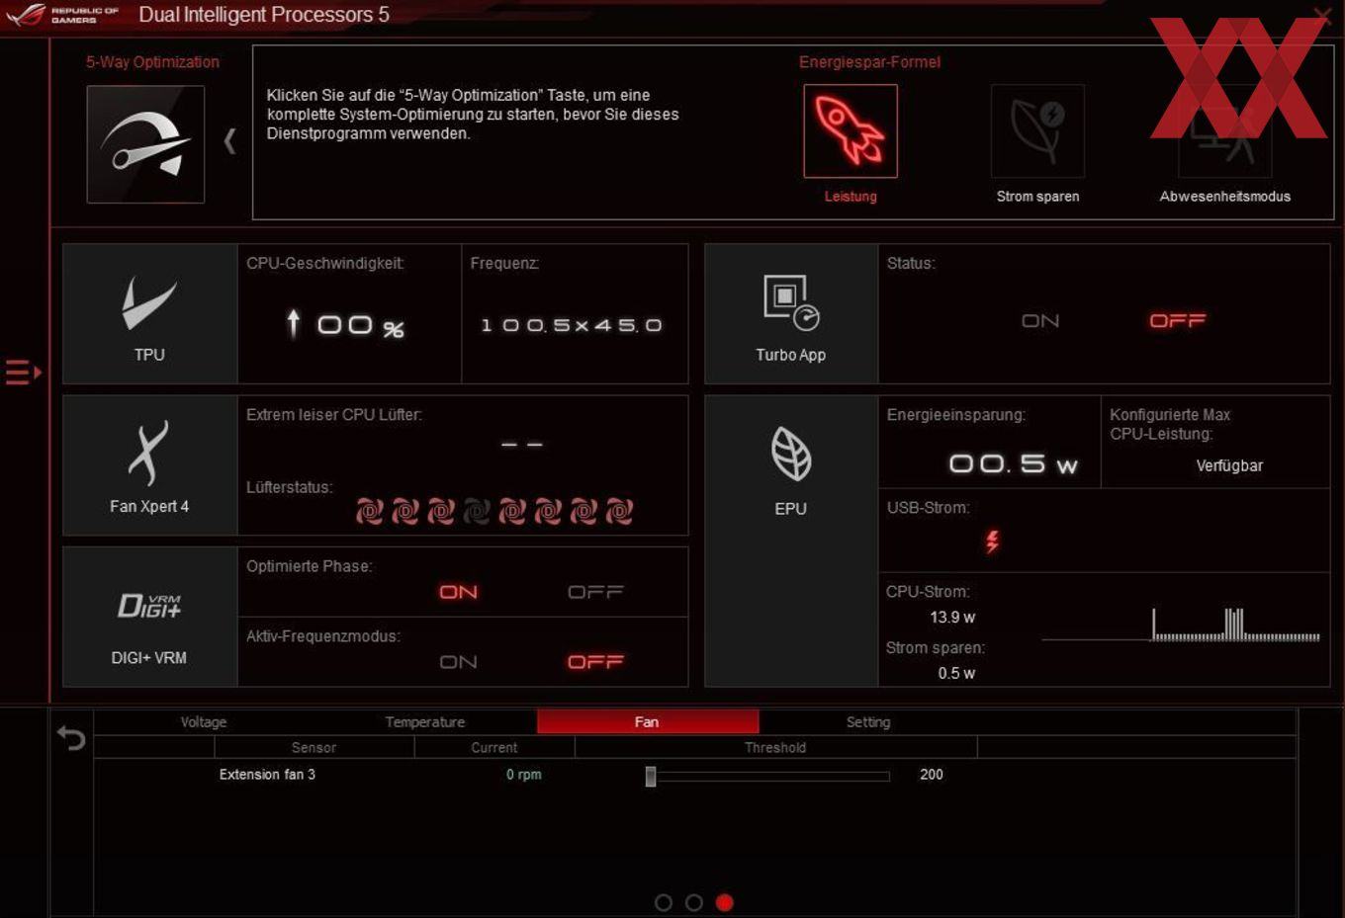This screenshot has width=1345, height=918.
Task: Switch to the Voltage tab
Action: (204, 722)
